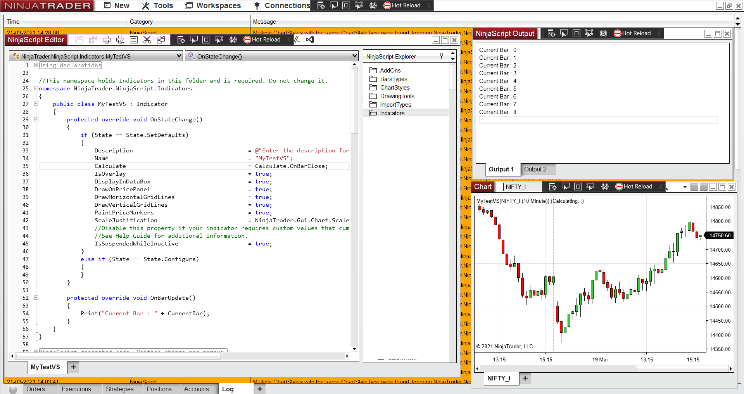Add a new editor tab with plus button
744x394 pixels.
(73, 367)
